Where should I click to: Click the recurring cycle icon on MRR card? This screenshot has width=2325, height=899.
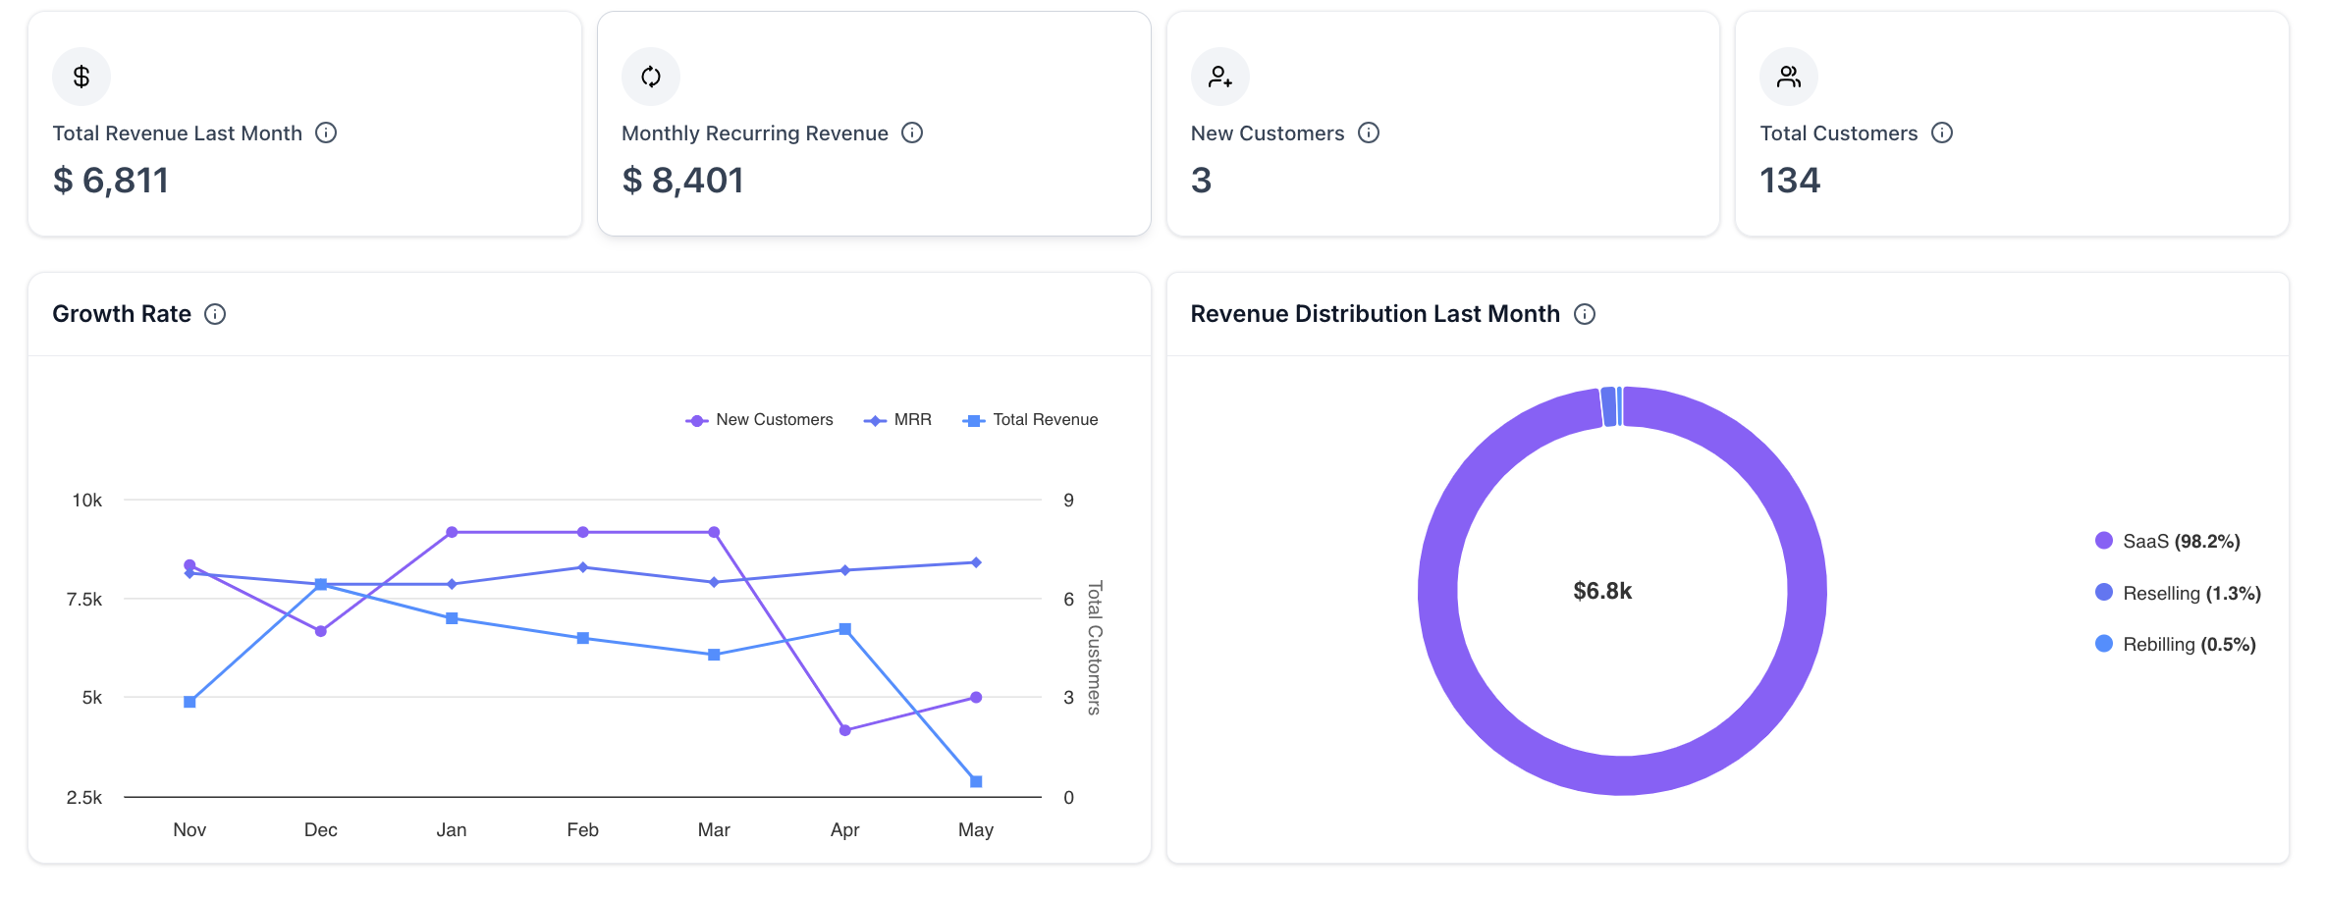tap(651, 77)
